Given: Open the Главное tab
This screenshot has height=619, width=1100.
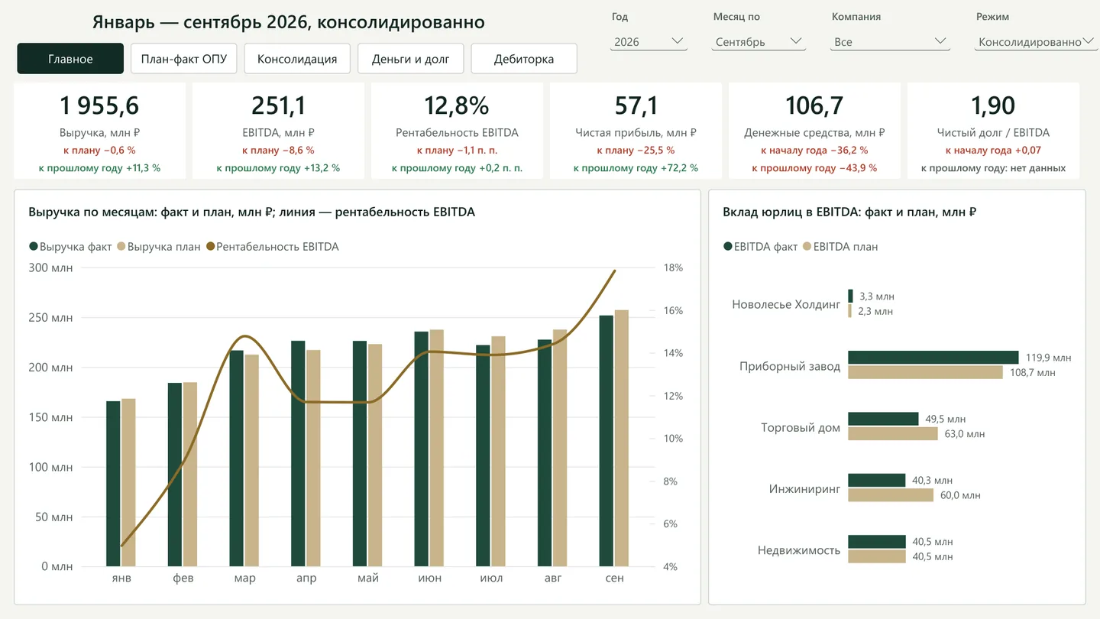Looking at the screenshot, I should [70, 59].
